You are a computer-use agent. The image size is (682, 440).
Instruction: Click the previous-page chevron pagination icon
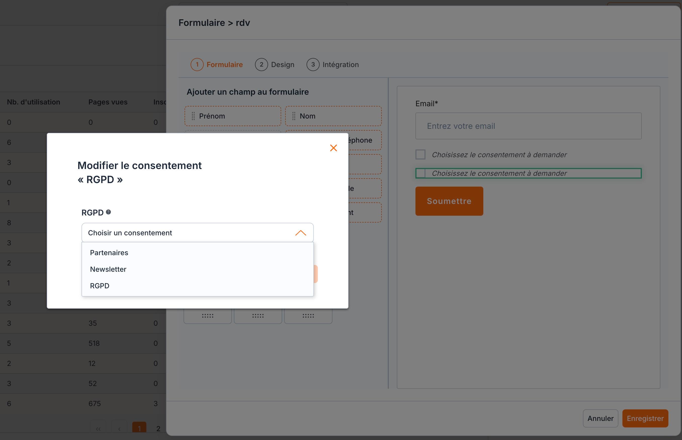(x=119, y=428)
